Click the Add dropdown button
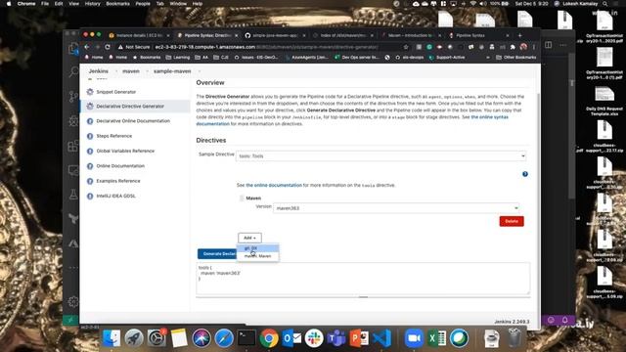626x352 pixels. click(249, 238)
